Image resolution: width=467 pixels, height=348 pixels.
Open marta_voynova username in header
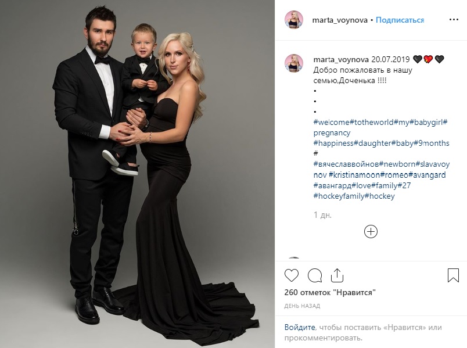tap(340, 20)
